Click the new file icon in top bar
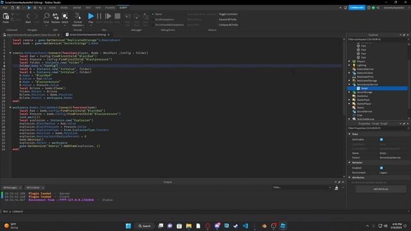Screen dimensions: 411x231 click(12, 8)
